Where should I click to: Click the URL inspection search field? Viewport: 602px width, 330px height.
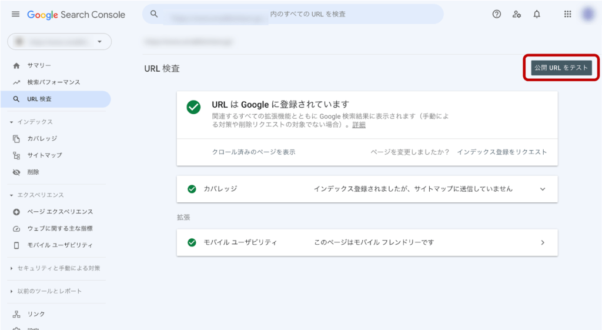(294, 14)
